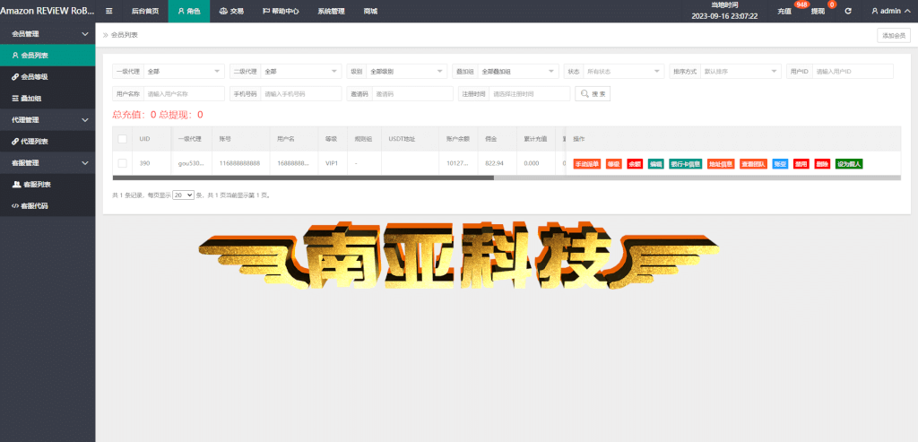Open the 充值 notification with 948 badge

784,11
